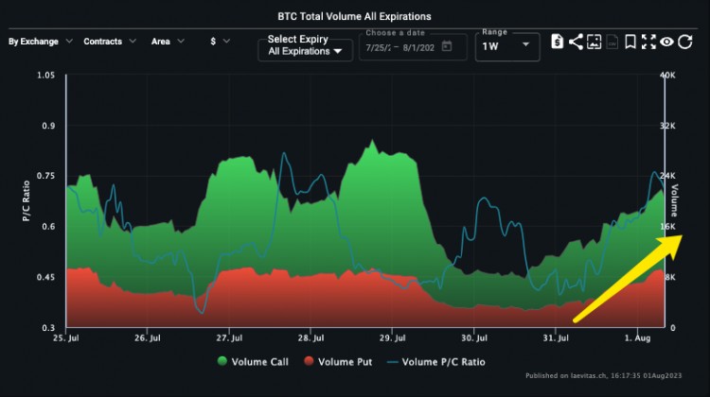Viewport: 710px width, 397px height.
Task: Toggle Volume Call series in legend
Action: coord(253,361)
